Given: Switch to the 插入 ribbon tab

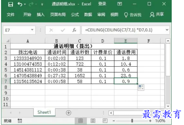Looking at the screenshot, I should (x=41, y=15).
